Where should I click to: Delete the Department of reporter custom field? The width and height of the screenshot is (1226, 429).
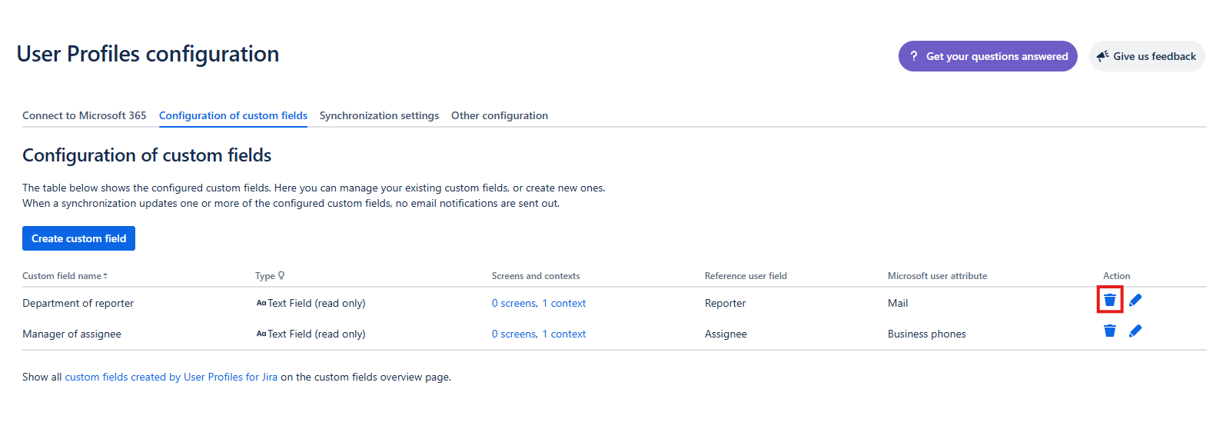(1109, 300)
